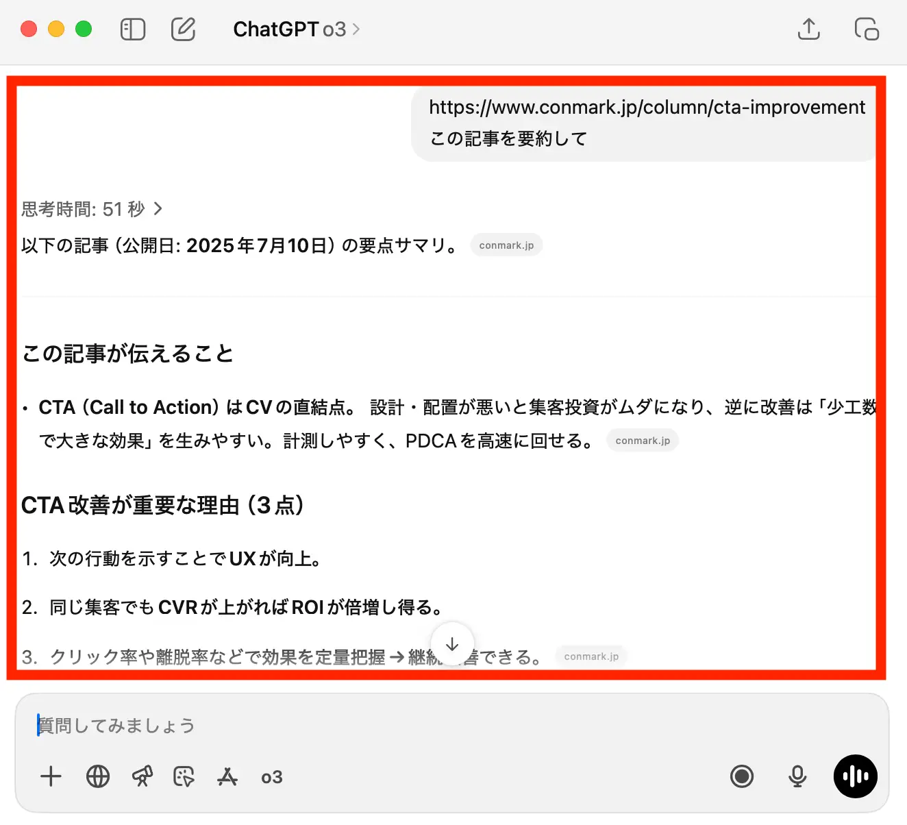Open the apps icon in composer
Viewport: 907px width, 825px height.
pyautogui.click(x=227, y=776)
